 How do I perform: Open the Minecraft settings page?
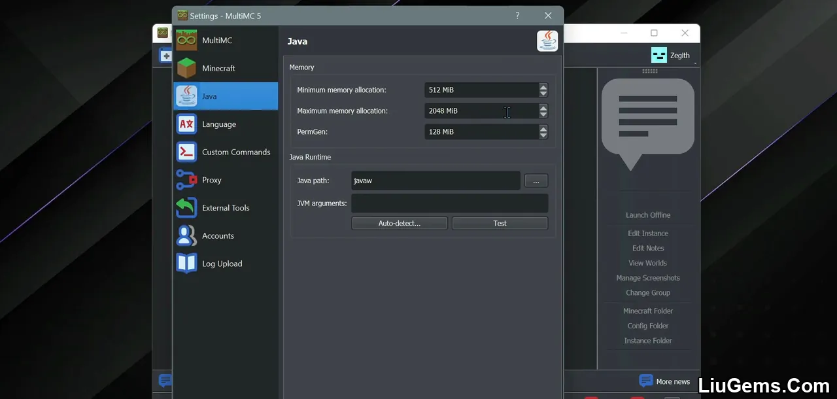click(226, 68)
